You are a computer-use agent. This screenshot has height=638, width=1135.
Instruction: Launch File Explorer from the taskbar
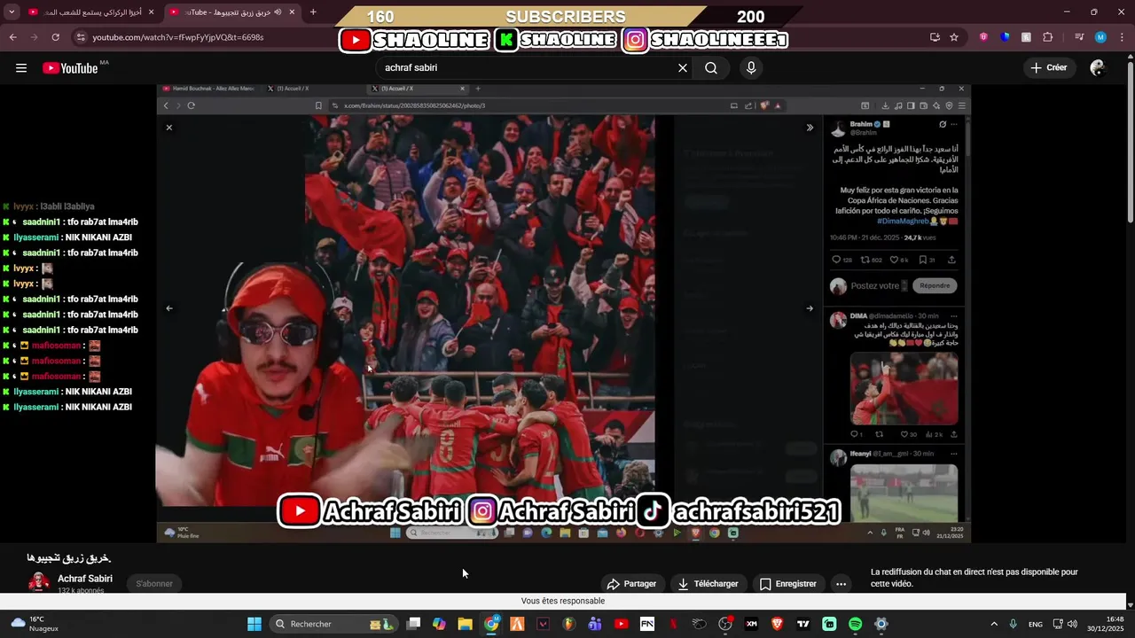[x=465, y=624]
